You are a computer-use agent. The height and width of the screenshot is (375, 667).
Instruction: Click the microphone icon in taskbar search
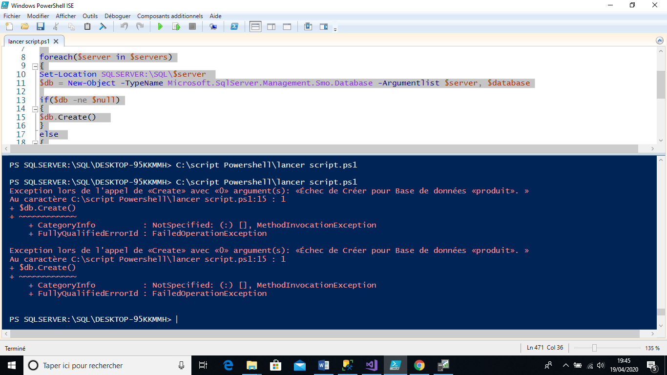[181, 365]
